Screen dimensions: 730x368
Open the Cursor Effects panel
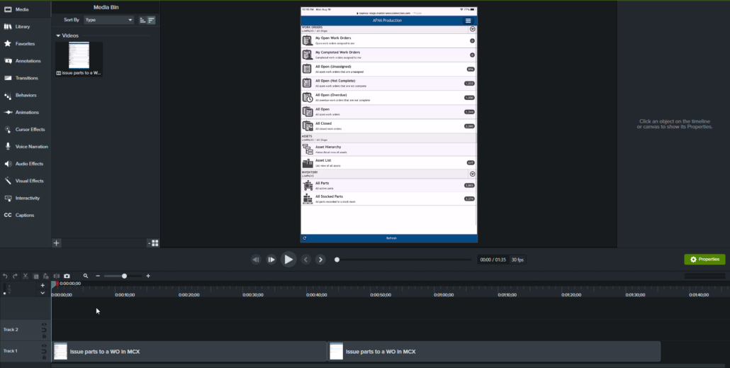click(25, 130)
